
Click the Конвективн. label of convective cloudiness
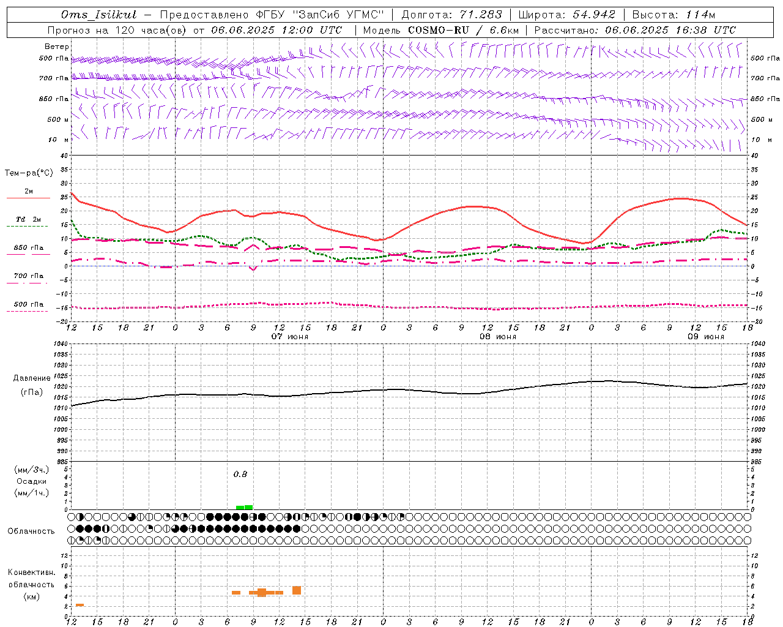32,573
